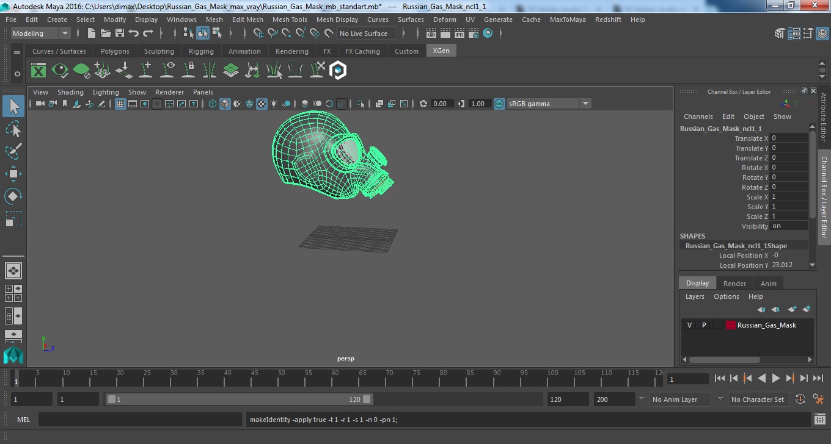The height and width of the screenshot is (444, 831).
Task: Switch to the Rendering shelf tab
Action: [x=291, y=51]
